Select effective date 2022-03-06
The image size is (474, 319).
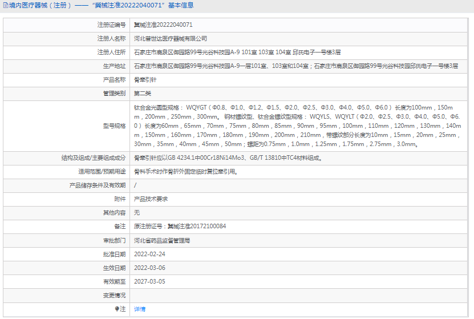[149, 268]
